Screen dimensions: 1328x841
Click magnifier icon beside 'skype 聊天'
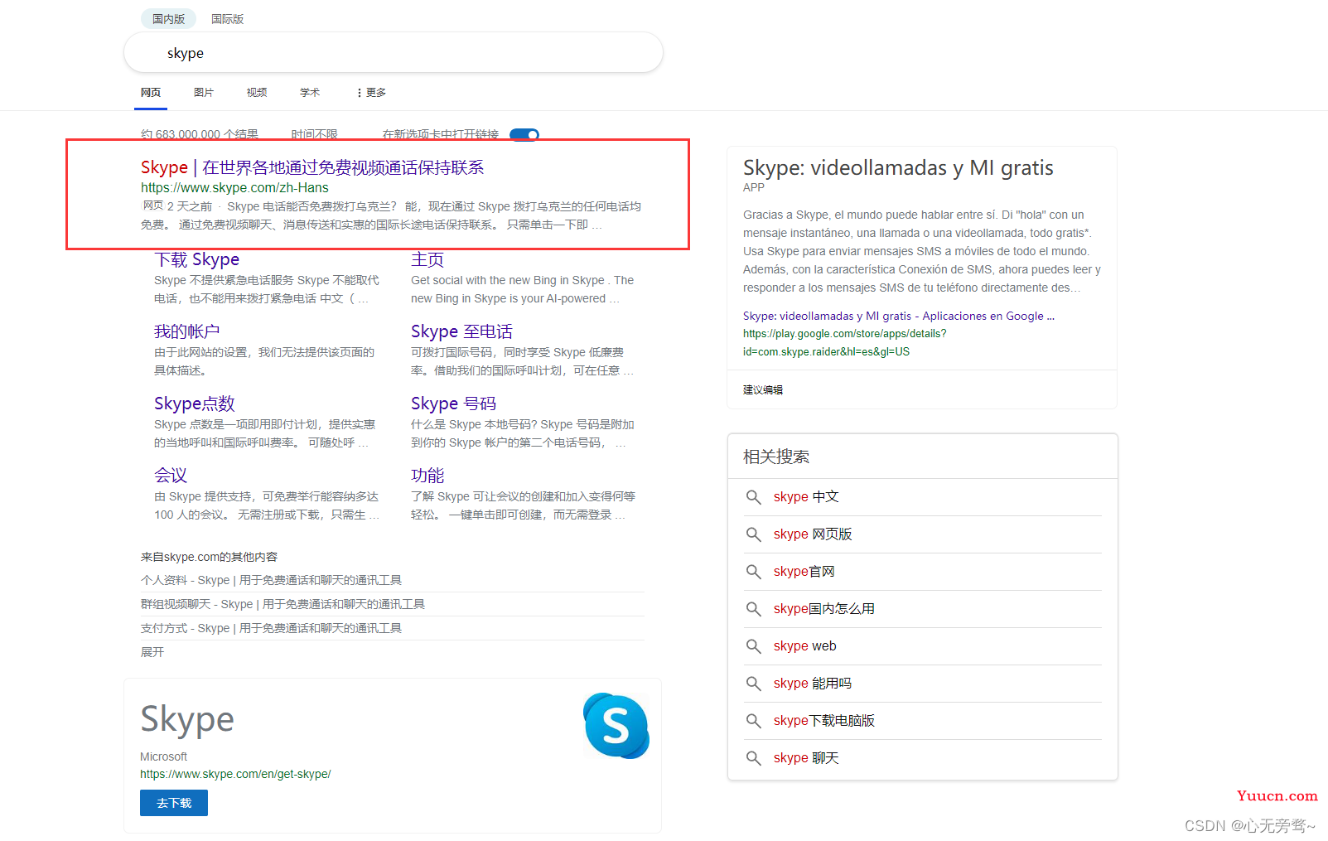point(753,758)
